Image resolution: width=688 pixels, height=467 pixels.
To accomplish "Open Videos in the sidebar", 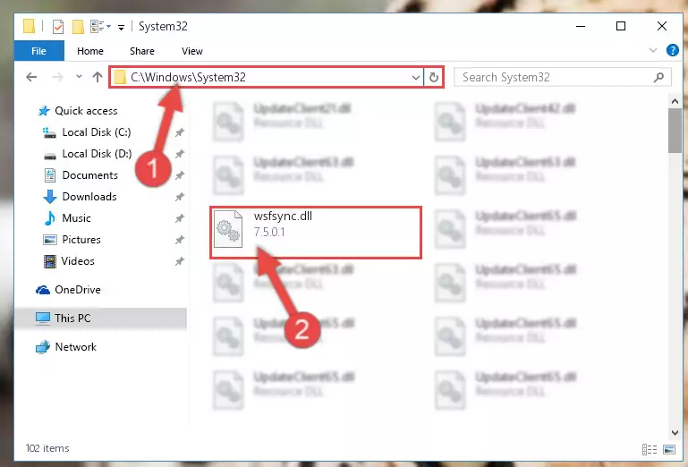I will (x=78, y=261).
